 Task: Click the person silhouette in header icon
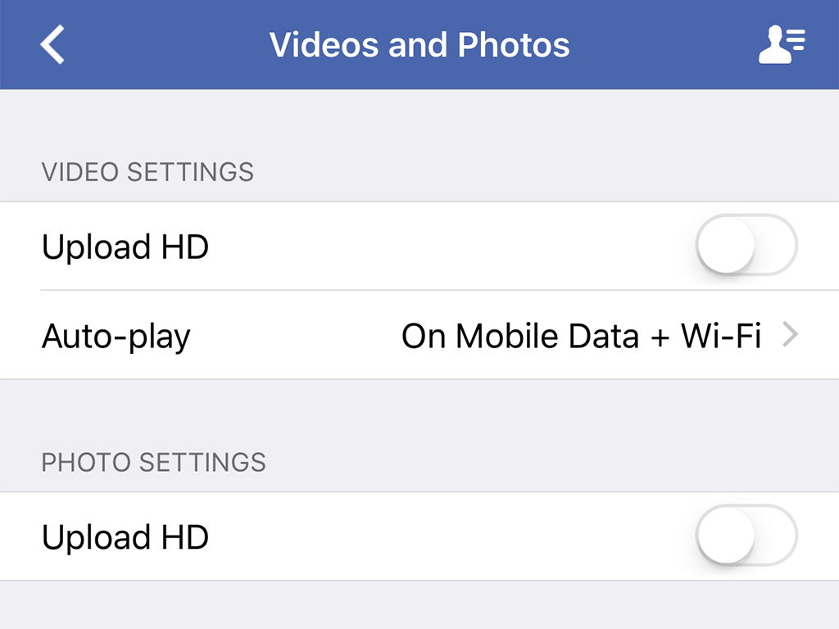[x=773, y=44]
